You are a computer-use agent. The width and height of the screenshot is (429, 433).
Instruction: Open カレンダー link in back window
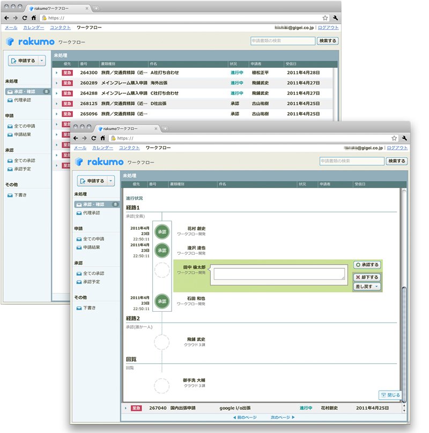pyautogui.click(x=34, y=27)
